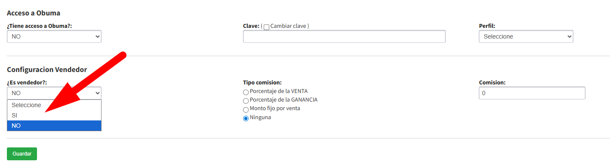Expand the Perfil 'Seleccione' dropdown

pos(526,36)
